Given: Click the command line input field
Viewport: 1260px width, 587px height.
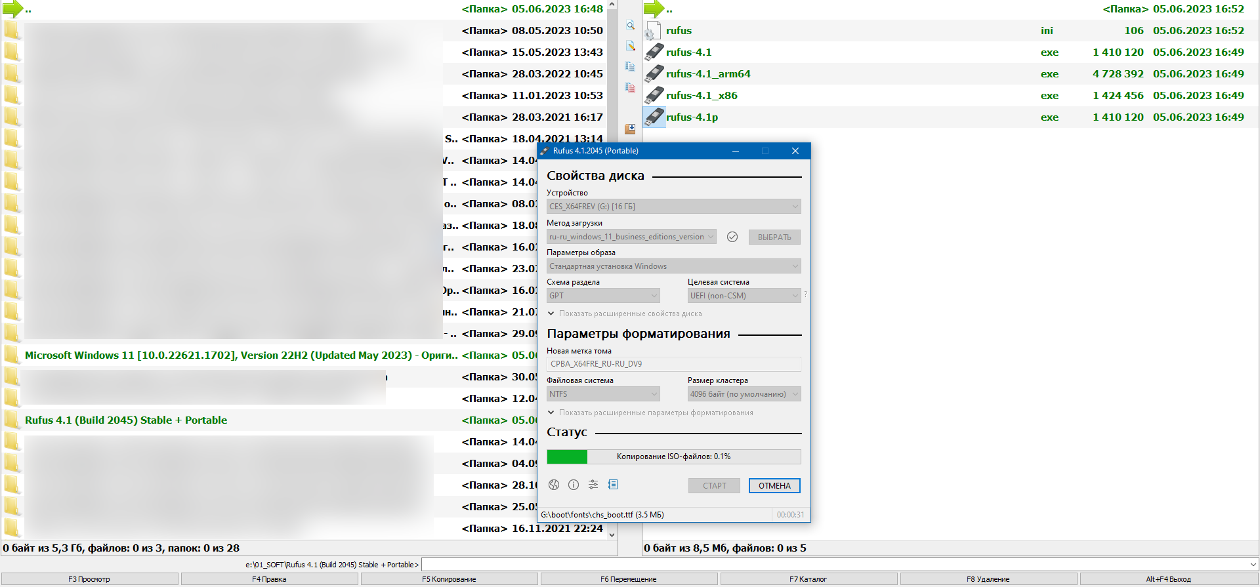Looking at the screenshot, I should click(x=835, y=565).
